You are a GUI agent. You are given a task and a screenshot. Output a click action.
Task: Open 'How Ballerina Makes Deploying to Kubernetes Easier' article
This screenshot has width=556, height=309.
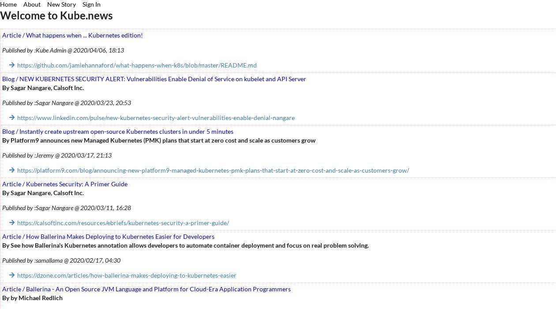point(108,237)
